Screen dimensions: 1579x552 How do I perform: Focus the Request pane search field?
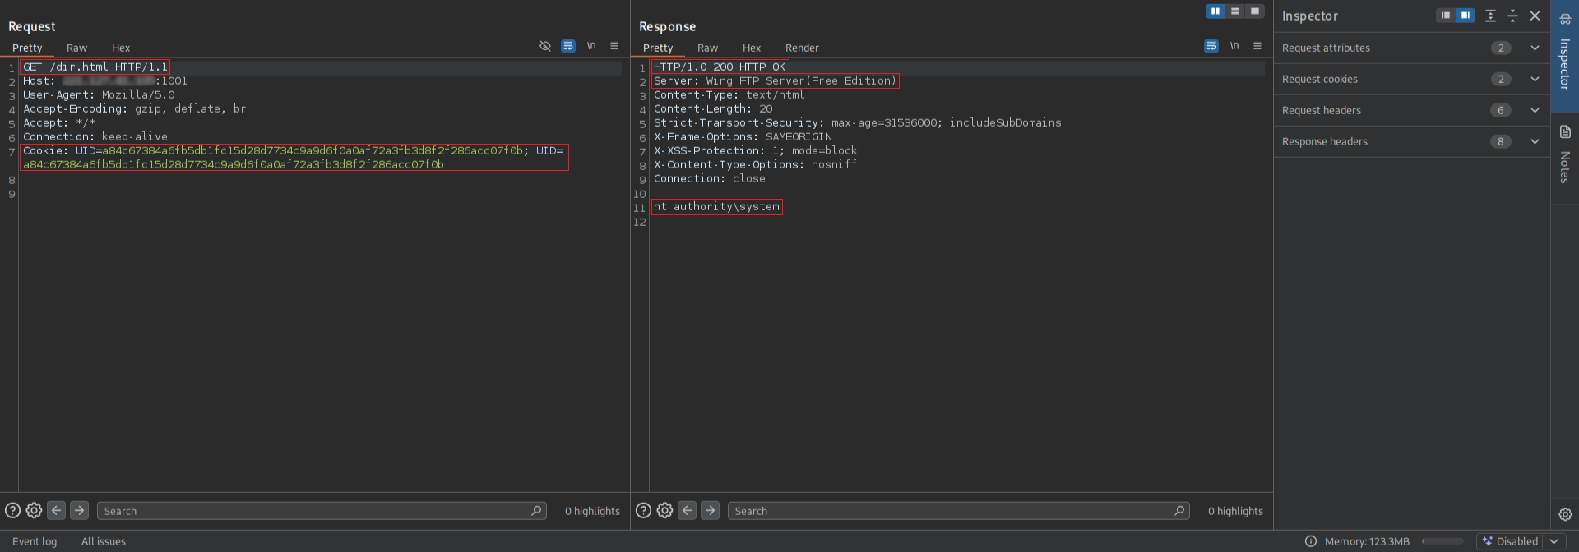click(322, 511)
